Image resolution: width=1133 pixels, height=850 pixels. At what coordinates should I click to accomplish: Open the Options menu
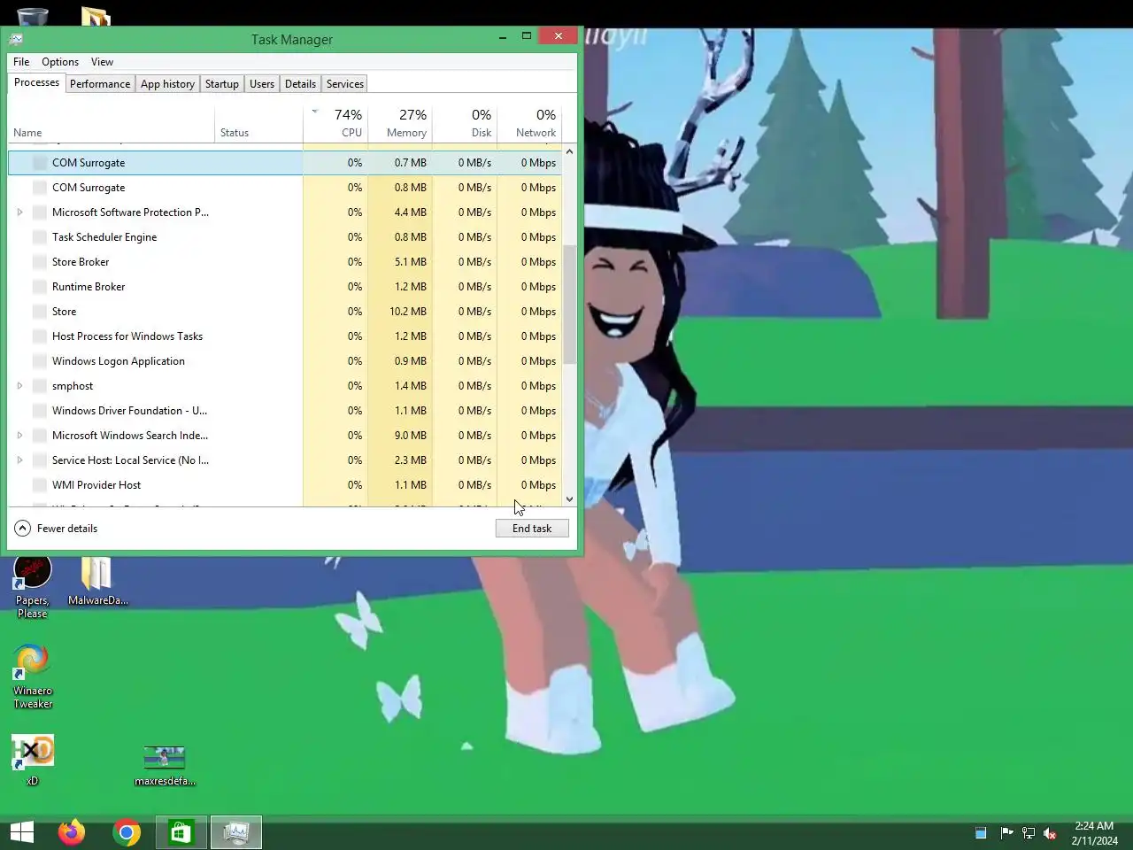(60, 62)
